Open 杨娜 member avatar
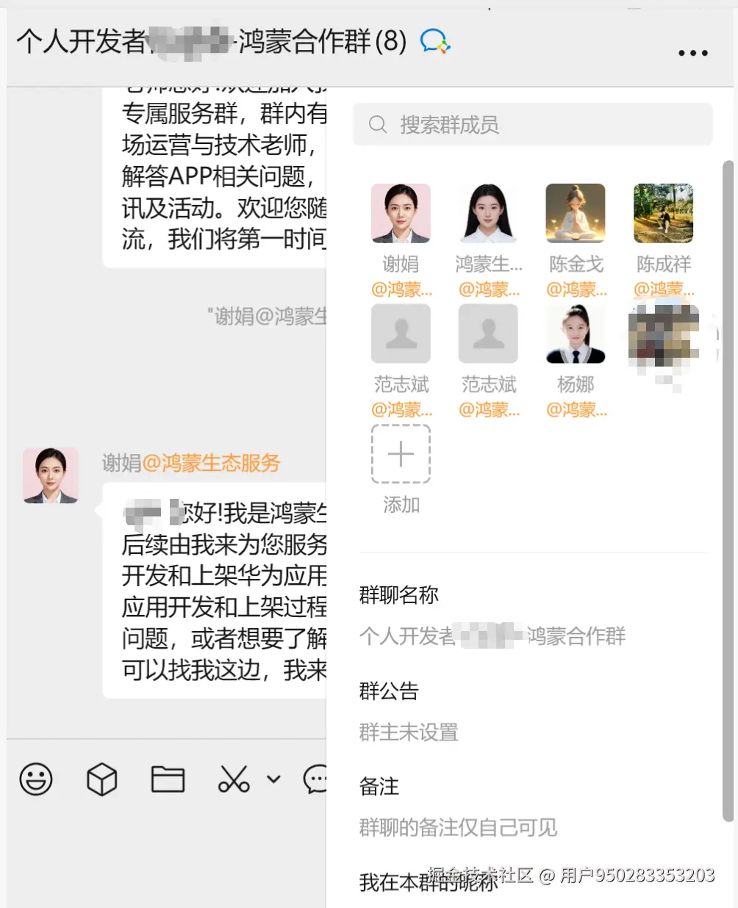Screen dimensions: 738x908 (576, 334)
